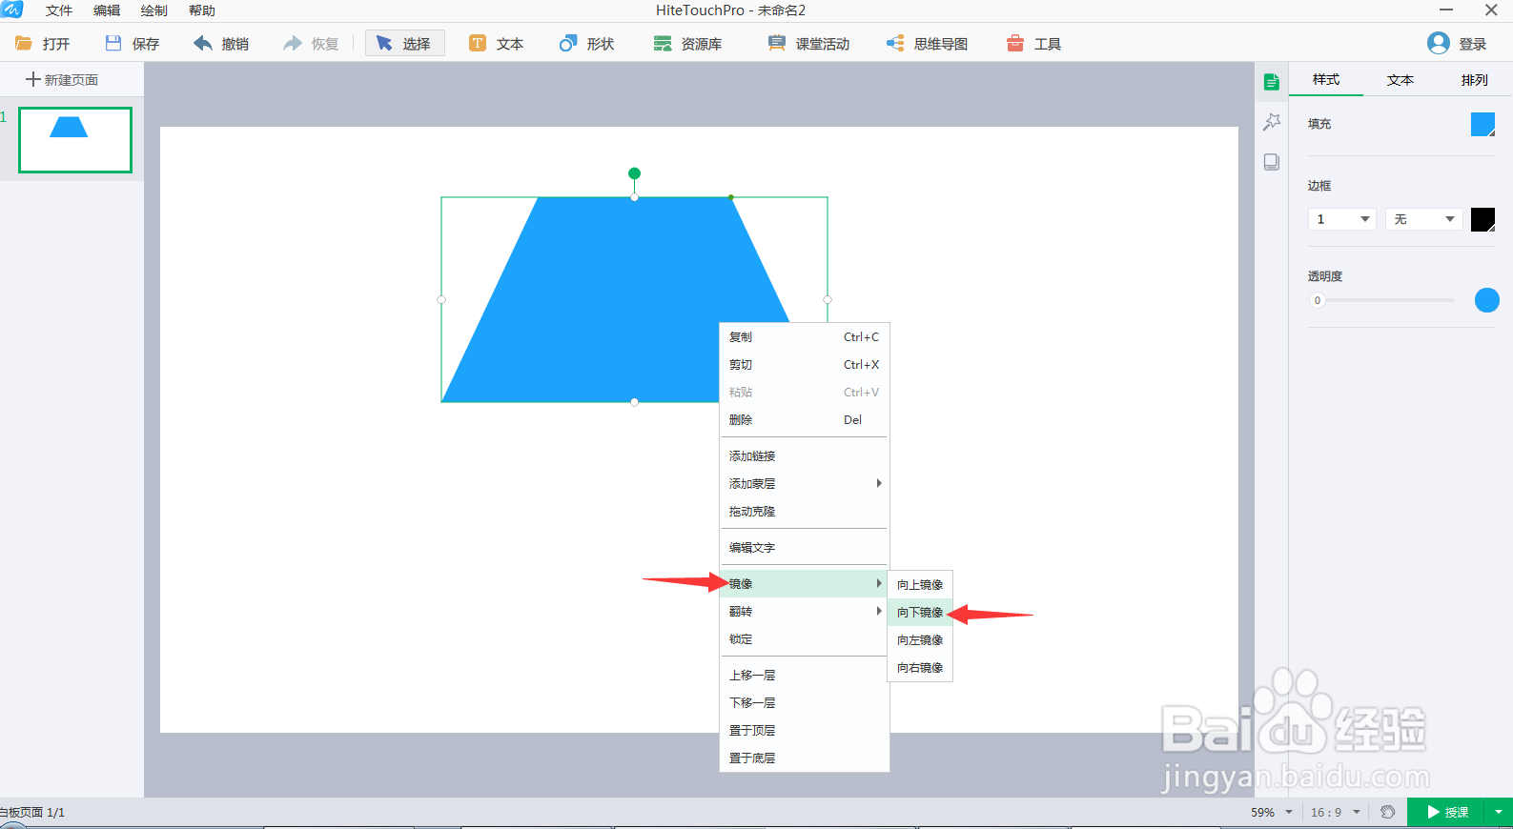Viewport: 1513px width, 829px height.
Task: Switch to the 样式 tab
Action: tap(1326, 80)
